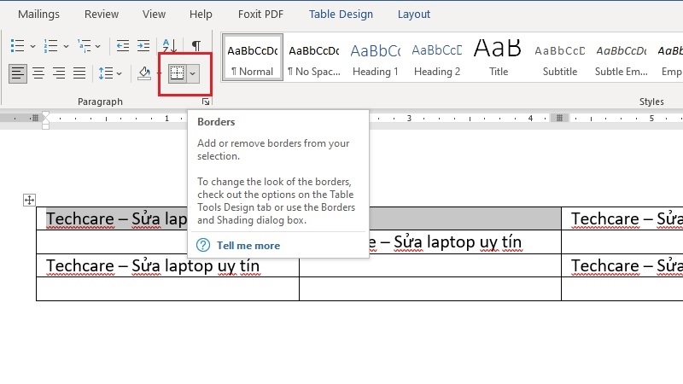Viewport: 683px width, 384px height.
Task: Apply the Heading 2 style
Action: pyautogui.click(x=437, y=57)
